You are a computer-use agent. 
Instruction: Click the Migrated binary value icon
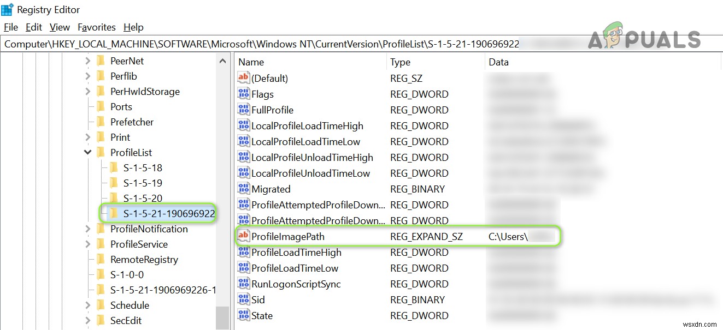243,189
